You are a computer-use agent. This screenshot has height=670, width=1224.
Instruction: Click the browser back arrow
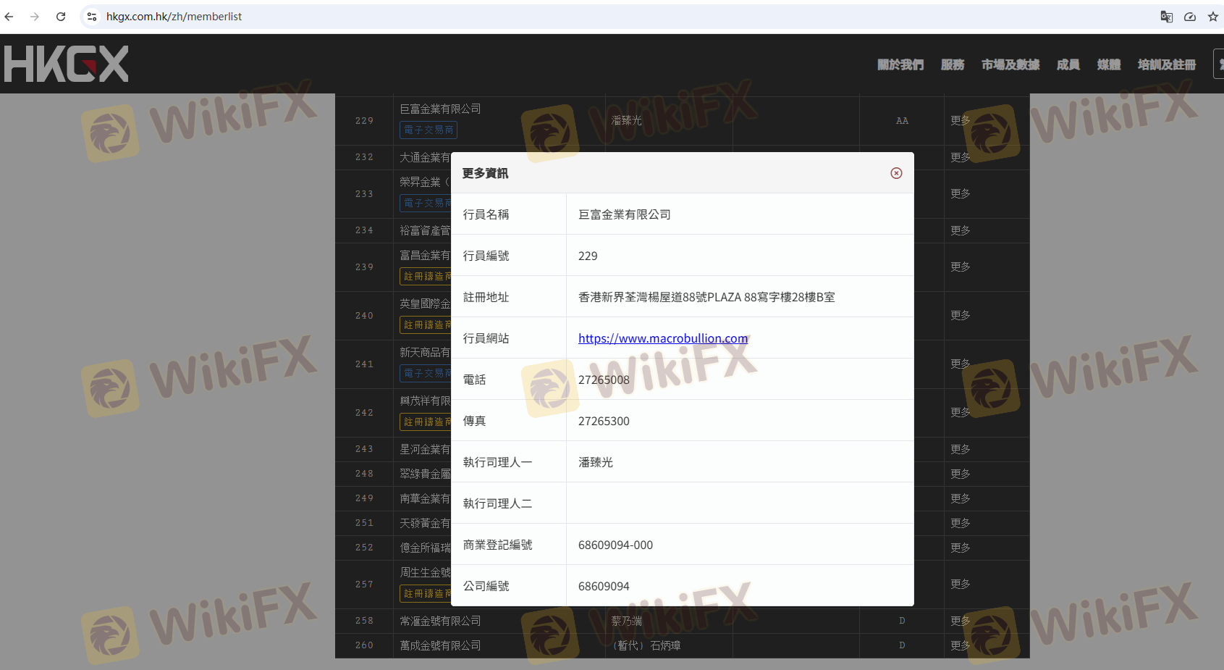click(9, 17)
